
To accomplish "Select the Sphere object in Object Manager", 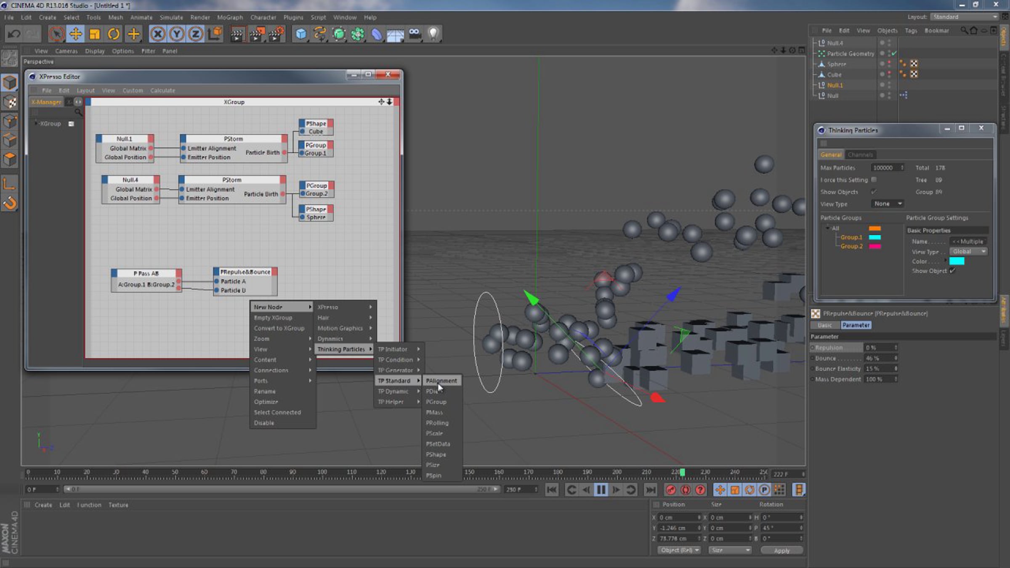I will 836,64.
